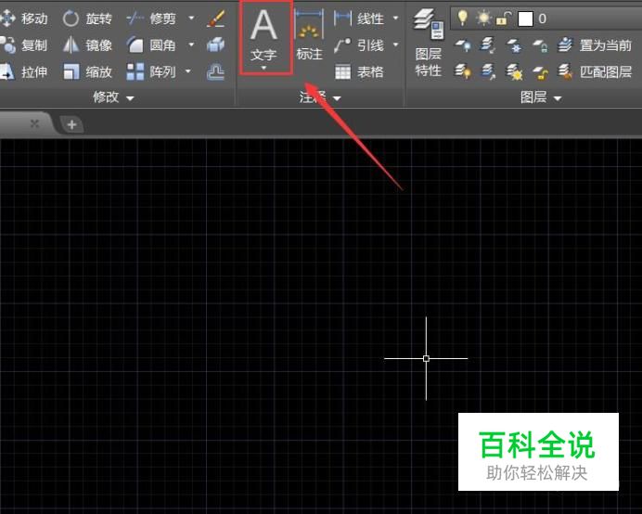Image resolution: width=642 pixels, height=514 pixels.
Task: Click the layer Unisolate icon
Action: (x=488, y=72)
